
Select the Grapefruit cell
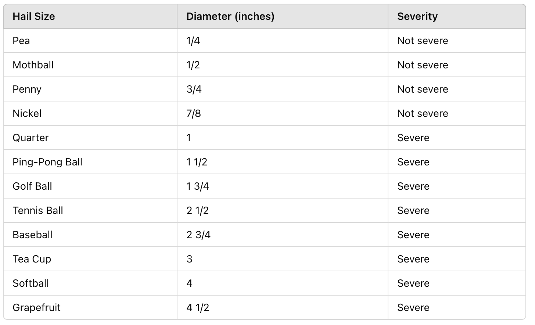(90, 307)
